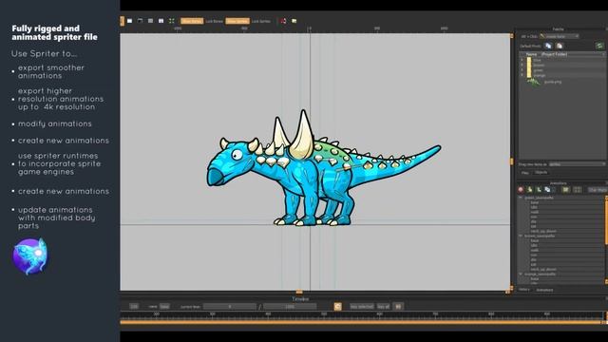Click the yellow-green icon in the Animations toolbar
608x342 pixels.
tap(566, 190)
